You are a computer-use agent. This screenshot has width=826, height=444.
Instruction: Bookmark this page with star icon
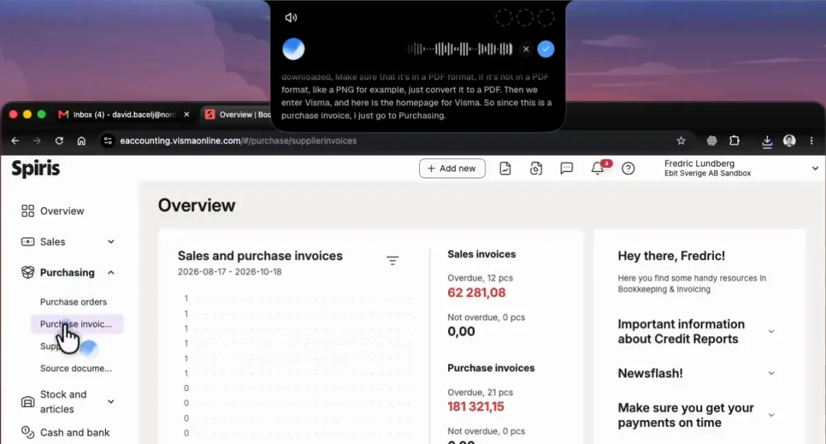click(681, 140)
